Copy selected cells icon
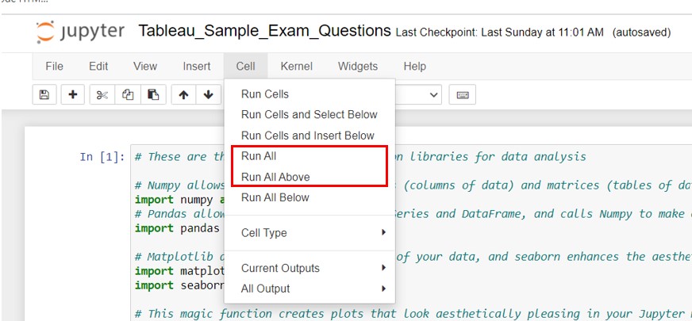Viewport: 692px width, 321px height. (128, 95)
